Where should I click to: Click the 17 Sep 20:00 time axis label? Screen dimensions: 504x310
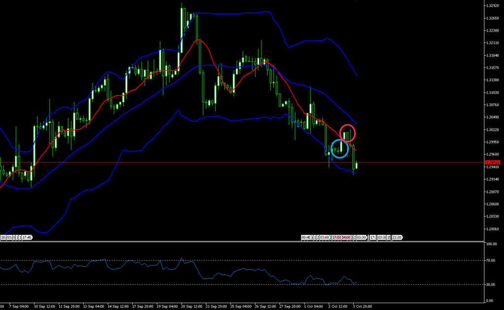[143, 307]
